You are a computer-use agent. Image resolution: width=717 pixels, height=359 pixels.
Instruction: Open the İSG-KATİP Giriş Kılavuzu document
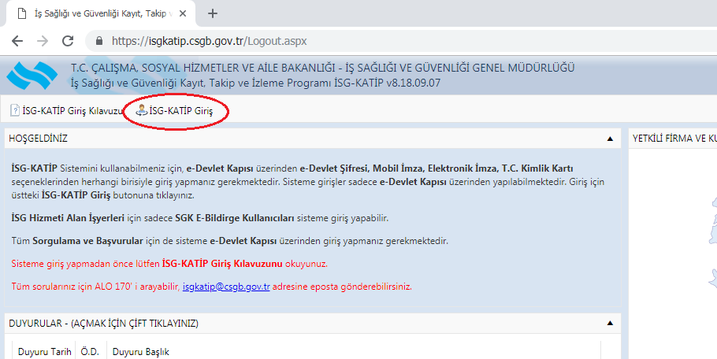67,110
